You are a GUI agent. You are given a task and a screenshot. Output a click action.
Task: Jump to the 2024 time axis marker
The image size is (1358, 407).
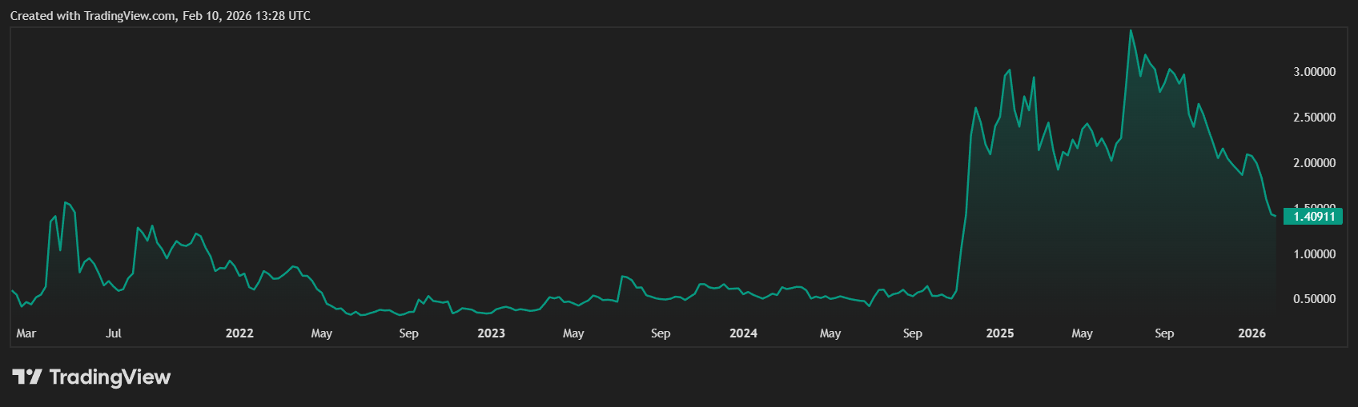[743, 333]
